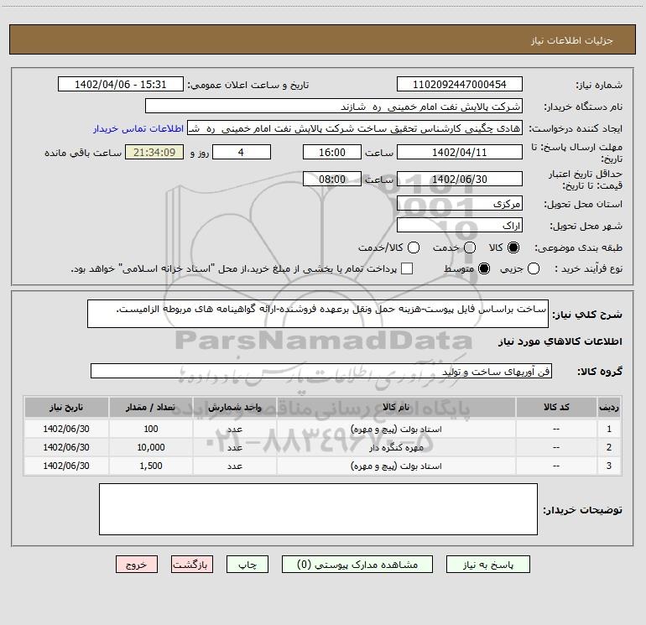Click the remaining days field showing 4
This screenshot has width=646, height=625.
pyautogui.click(x=242, y=152)
